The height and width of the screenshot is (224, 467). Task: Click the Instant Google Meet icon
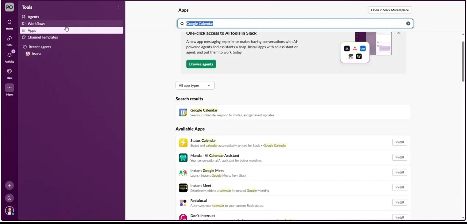(183, 173)
